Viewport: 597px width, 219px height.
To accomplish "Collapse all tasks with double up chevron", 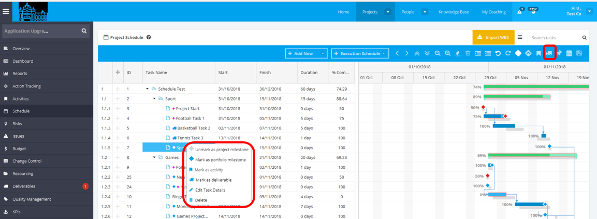I will point(417,53).
